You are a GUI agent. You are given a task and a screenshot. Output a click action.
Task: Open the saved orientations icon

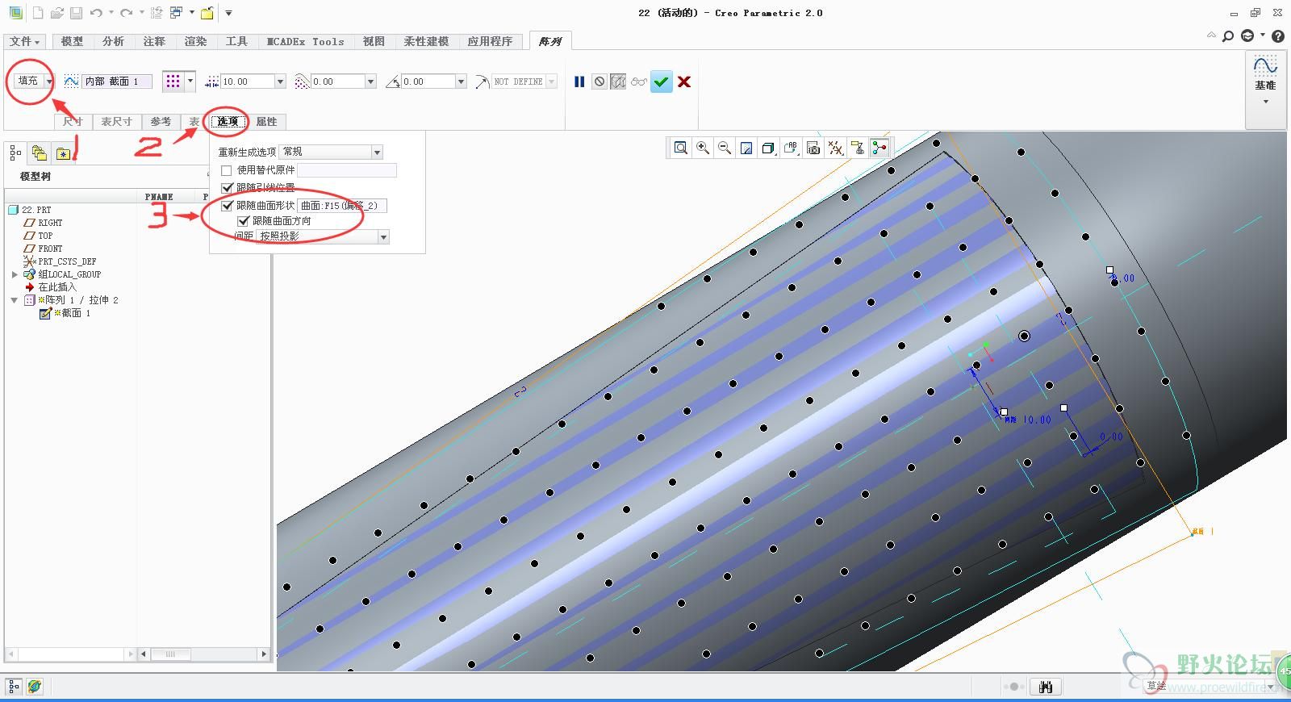click(x=791, y=148)
